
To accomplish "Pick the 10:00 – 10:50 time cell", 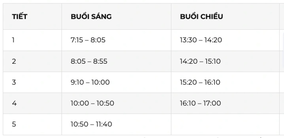I will 92,103.
